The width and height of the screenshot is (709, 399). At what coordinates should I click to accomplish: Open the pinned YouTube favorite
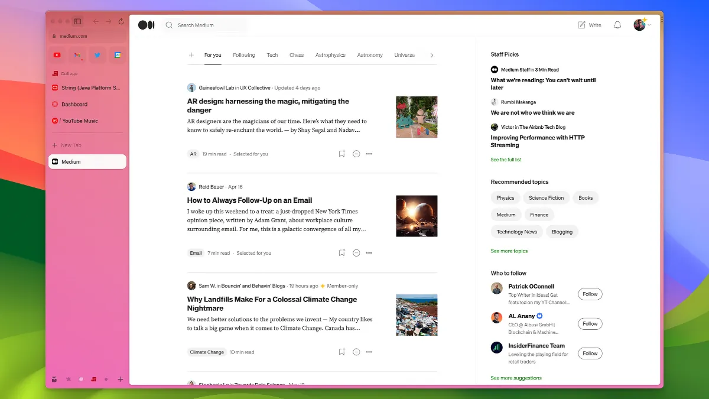click(57, 55)
